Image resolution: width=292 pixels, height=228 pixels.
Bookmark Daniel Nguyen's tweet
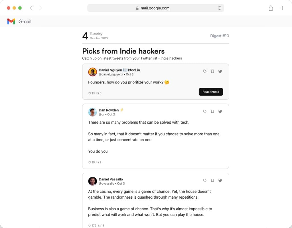click(x=212, y=72)
